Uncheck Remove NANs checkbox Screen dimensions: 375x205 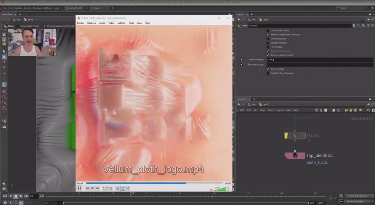268,69
